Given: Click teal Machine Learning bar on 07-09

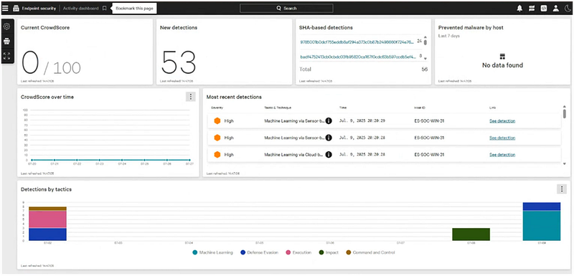Looking at the screenshot, I should click(542, 226).
